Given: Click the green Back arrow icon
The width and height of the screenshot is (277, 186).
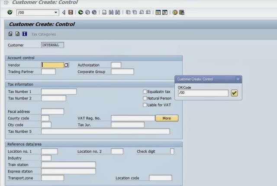Looking at the screenshot, I should 81,13.
